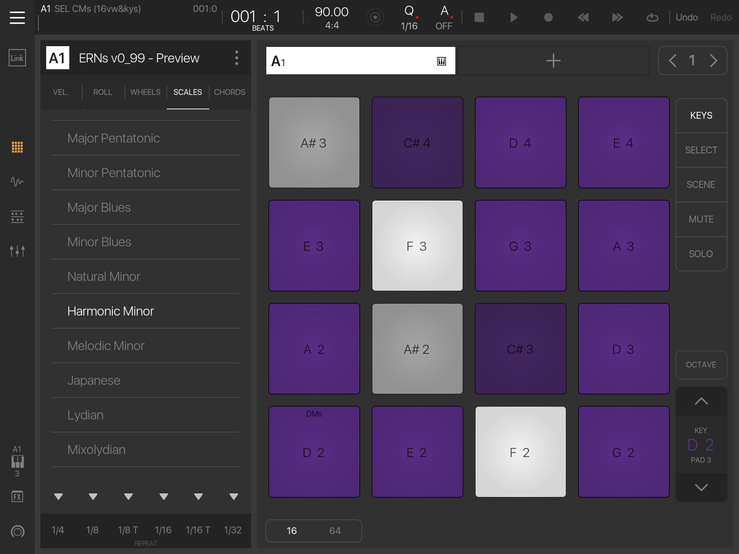Click the rewind button

point(583,17)
